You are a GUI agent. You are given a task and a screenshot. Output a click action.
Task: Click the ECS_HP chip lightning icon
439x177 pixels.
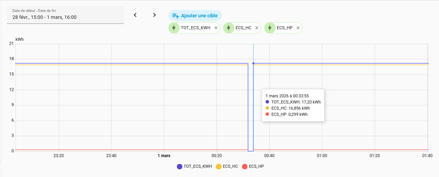coord(270,28)
